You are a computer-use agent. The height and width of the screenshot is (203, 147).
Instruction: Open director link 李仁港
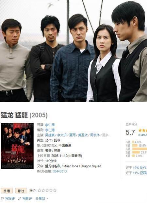pyautogui.click(x=50, y=125)
